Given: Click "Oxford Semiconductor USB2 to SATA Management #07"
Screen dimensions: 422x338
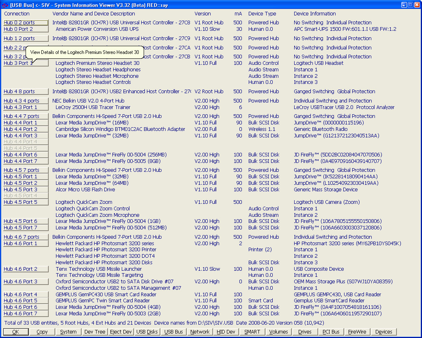Looking at the screenshot, I should (118, 288).
